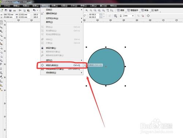The height and width of the screenshot is (138, 183).
Task: Edit the width 13.931 mm field
Action: [x=24, y=15]
